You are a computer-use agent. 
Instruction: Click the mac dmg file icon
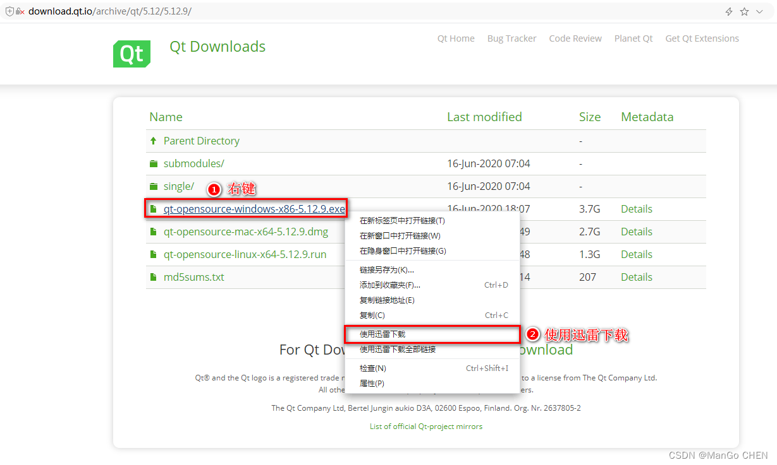click(x=153, y=232)
